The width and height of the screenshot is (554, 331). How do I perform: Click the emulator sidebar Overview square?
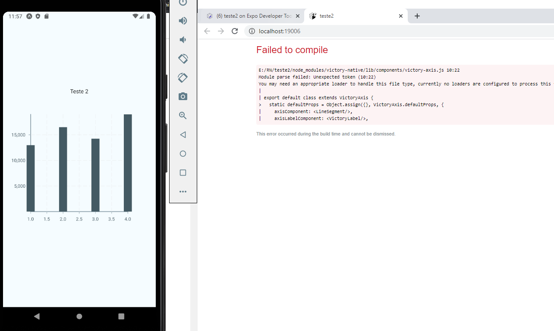[183, 173]
